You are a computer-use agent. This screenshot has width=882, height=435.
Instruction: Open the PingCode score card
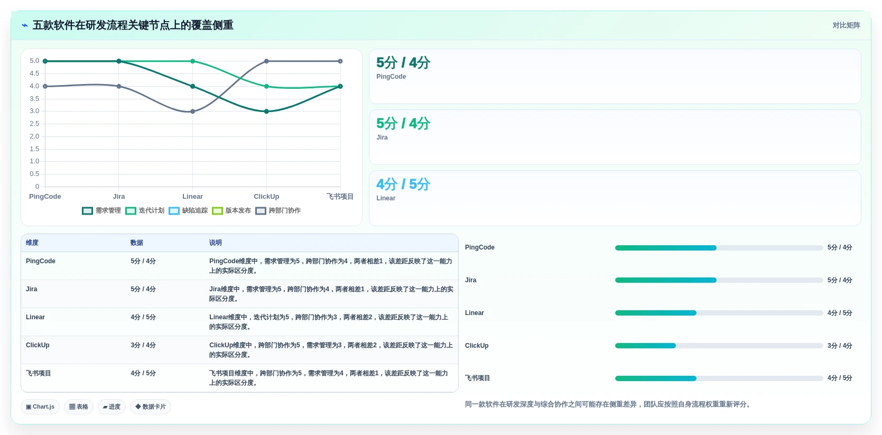pyautogui.click(x=615, y=77)
